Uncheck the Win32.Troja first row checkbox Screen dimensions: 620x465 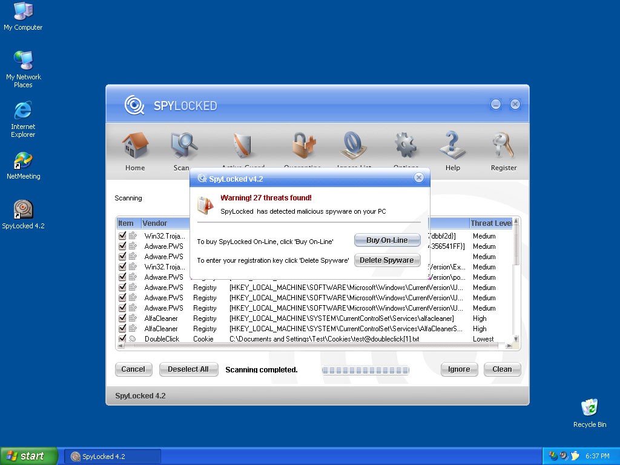(122, 236)
